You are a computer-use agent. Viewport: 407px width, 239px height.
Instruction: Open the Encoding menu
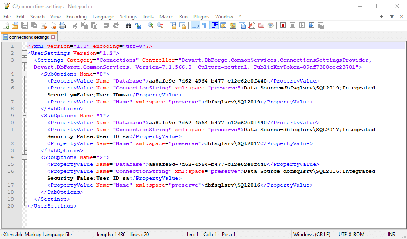[x=77, y=17]
